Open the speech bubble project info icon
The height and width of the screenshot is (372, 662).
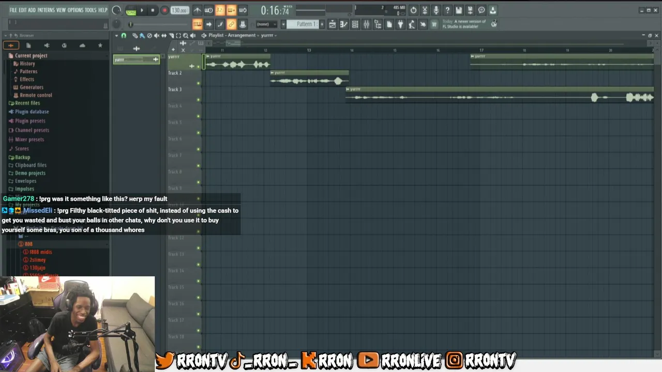pyautogui.click(x=482, y=10)
